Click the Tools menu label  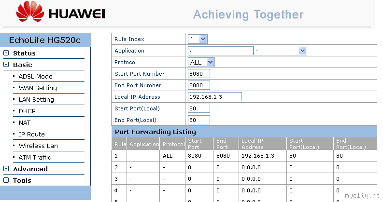point(22,180)
